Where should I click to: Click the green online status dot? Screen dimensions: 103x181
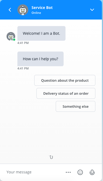[14, 40]
